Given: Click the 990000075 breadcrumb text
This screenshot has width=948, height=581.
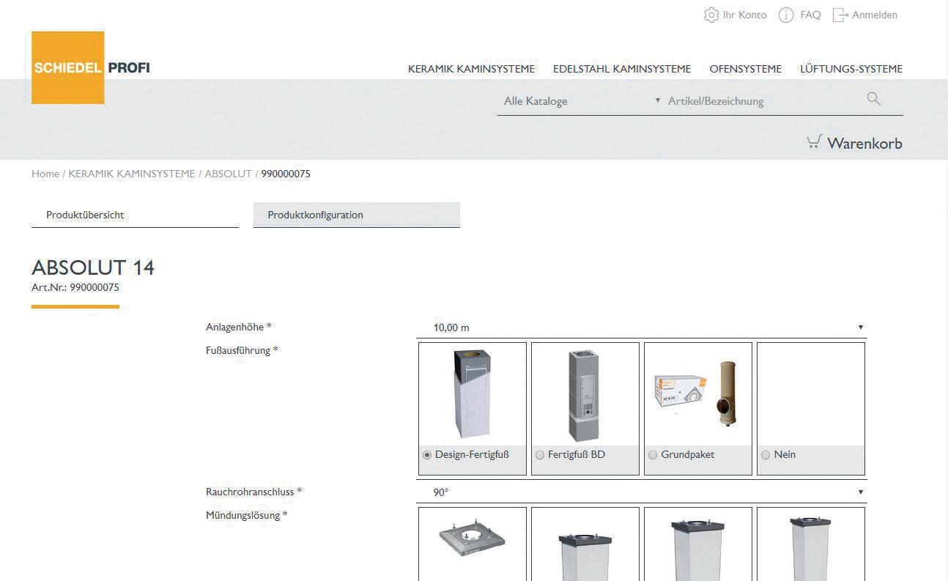Looking at the screenshot, I should 286,174.
